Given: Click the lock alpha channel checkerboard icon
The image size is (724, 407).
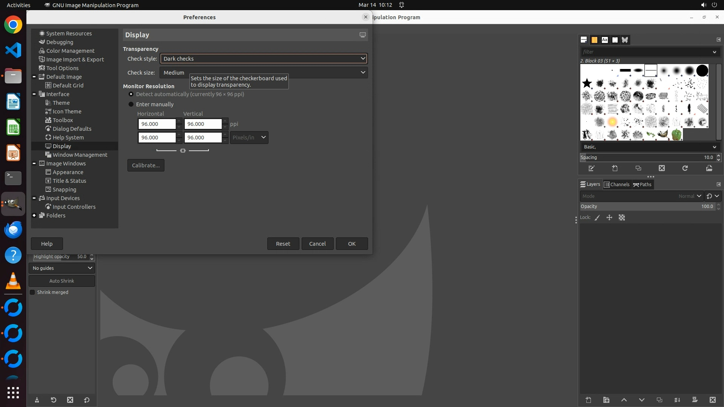Looking at the screenshot, I should [622, 217].
